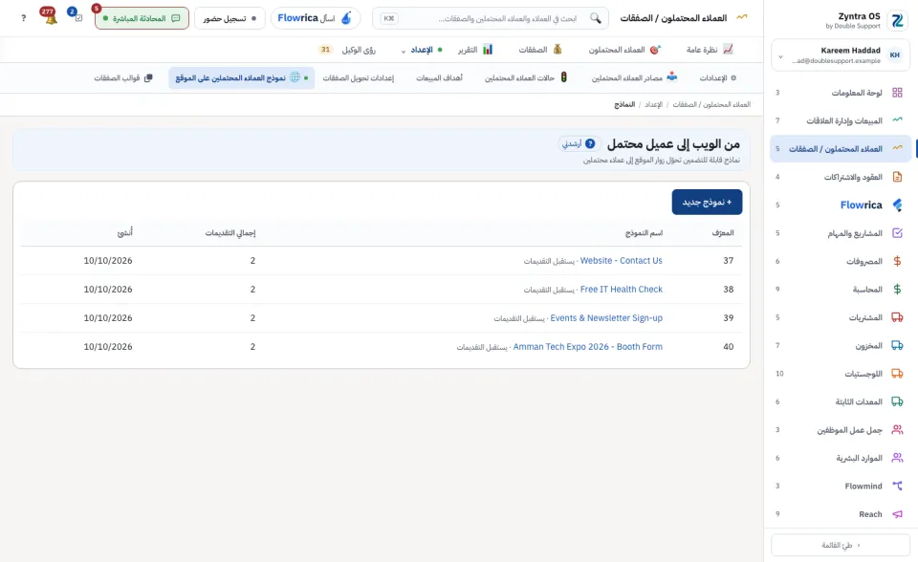
Task: Open Fixed assets green truck icon
Action: (897, 401)
